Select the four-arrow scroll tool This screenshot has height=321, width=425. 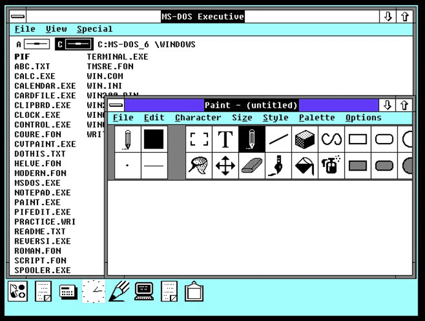pos(226,166)
